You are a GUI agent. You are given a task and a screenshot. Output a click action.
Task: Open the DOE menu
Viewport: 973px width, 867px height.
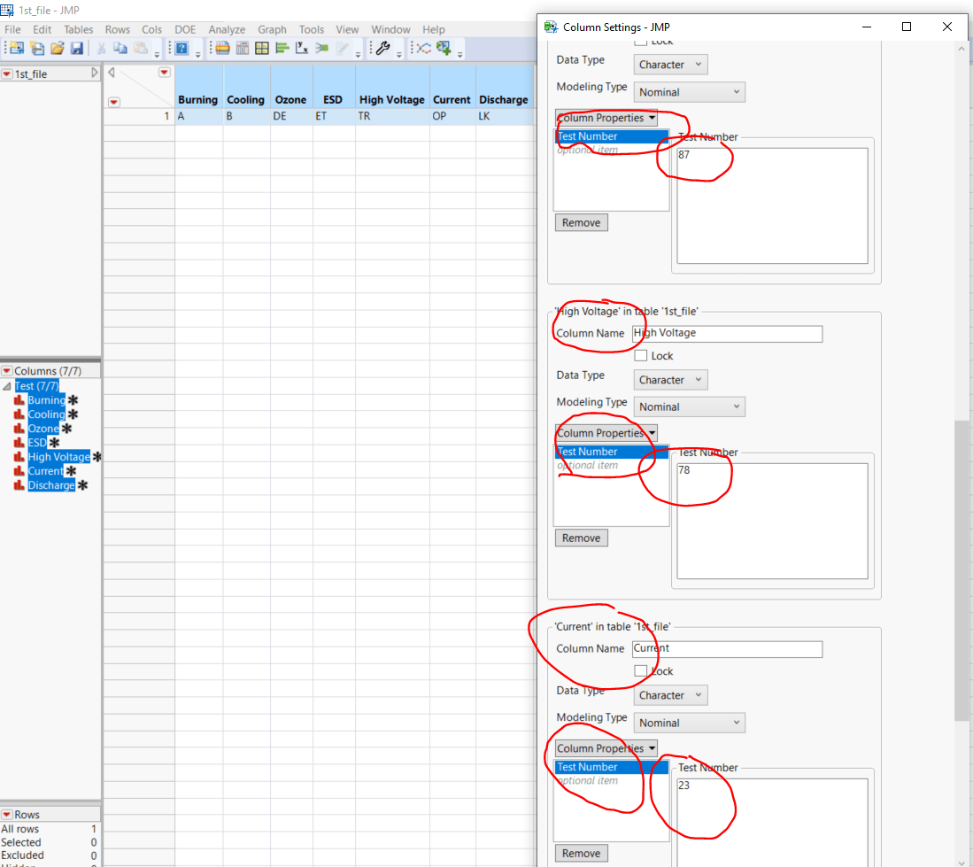[x=185, y=29]
